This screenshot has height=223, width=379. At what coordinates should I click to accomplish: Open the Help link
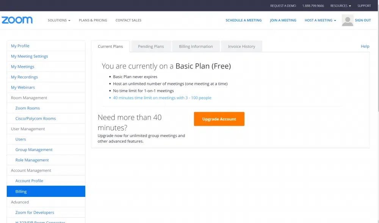[x=365, y=46]
